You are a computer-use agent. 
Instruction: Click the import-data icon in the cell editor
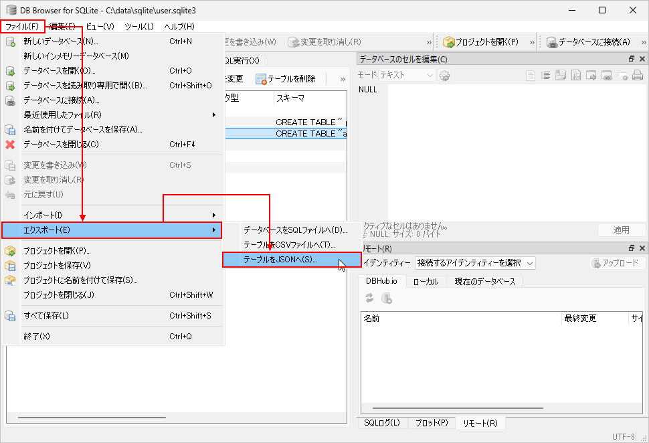tap(561, 76)
